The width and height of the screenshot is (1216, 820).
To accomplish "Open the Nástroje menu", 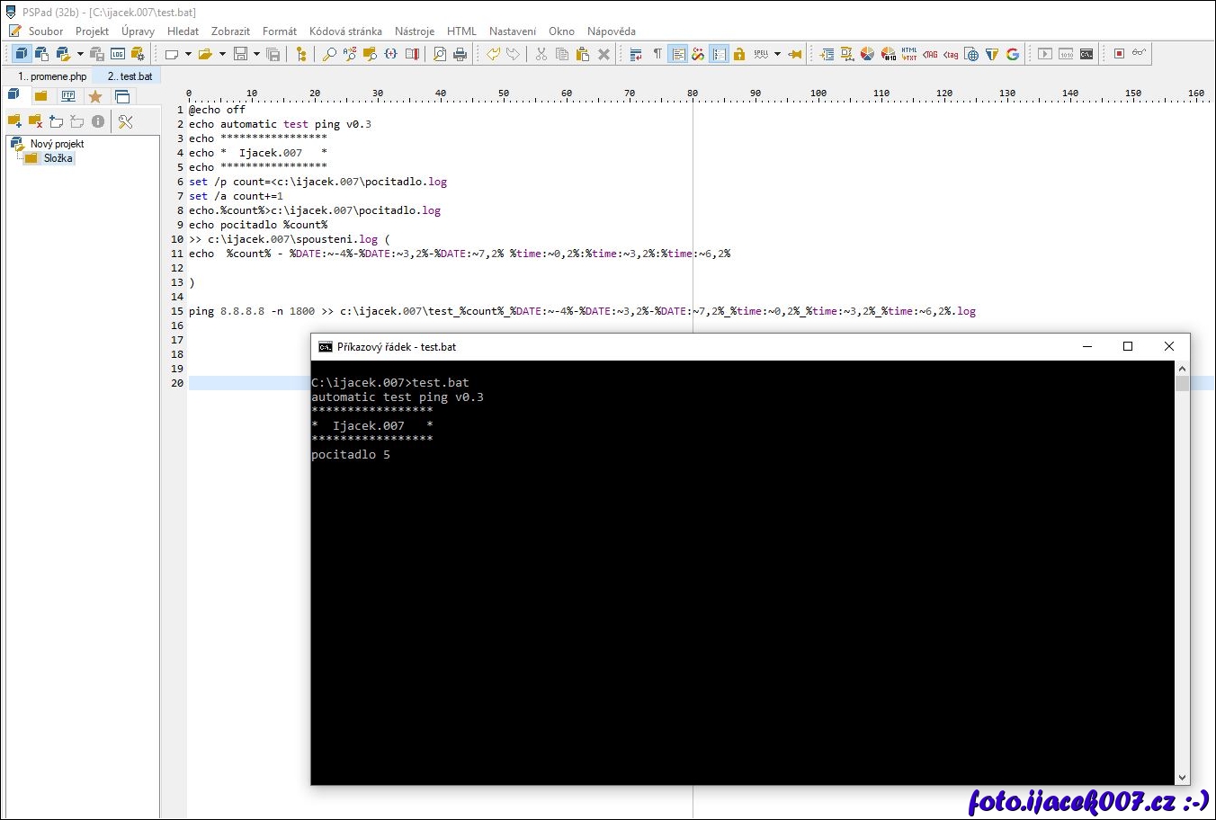I will (414, 31).
